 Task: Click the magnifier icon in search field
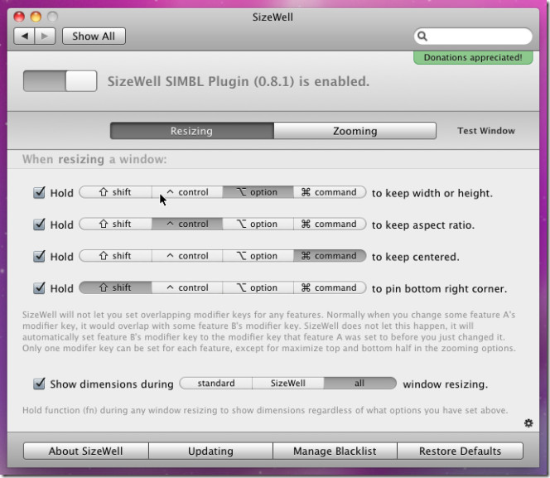(x=422, y=36)
